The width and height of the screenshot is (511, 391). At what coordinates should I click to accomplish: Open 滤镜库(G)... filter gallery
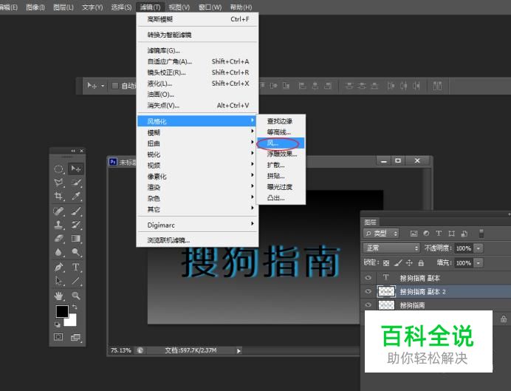(x=198, y=50)
